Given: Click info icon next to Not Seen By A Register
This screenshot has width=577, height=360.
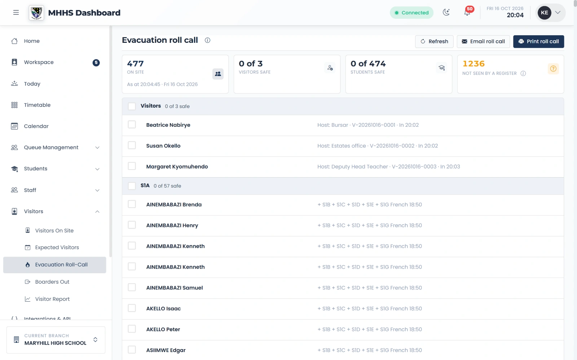Looking at the screenshot, I should (523, 73).
